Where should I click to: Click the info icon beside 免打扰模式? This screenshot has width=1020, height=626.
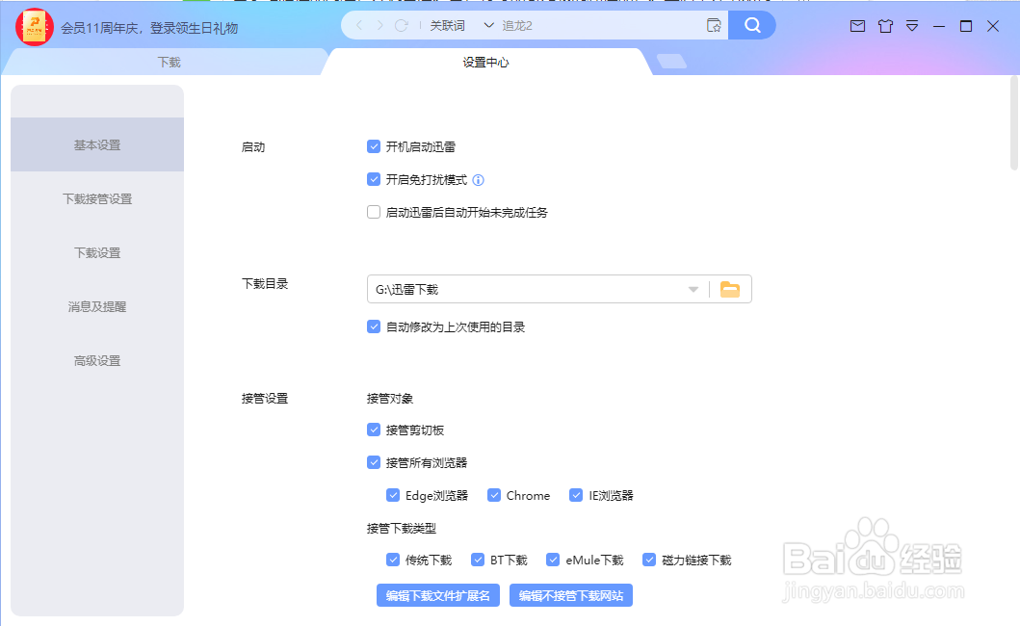(478, 180)
